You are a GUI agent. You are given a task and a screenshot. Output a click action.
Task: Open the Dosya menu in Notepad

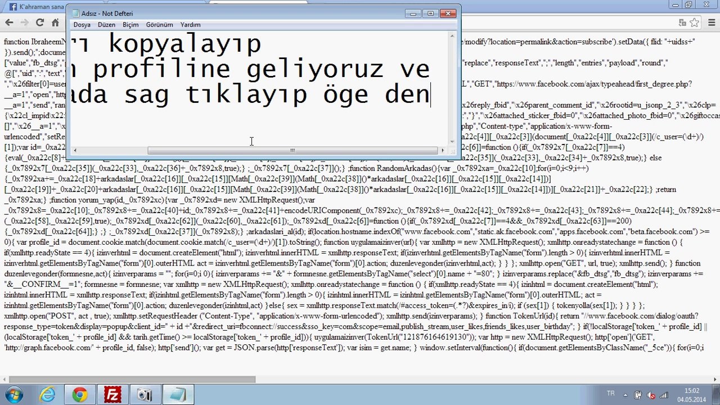(82, 25)
